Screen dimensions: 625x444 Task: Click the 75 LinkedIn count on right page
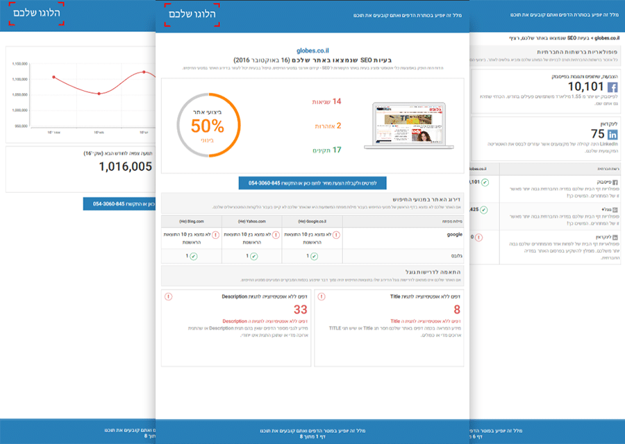point(597,134)
